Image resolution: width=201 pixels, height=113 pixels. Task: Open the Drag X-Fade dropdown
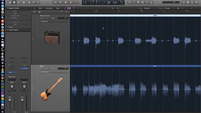[169, 8]
